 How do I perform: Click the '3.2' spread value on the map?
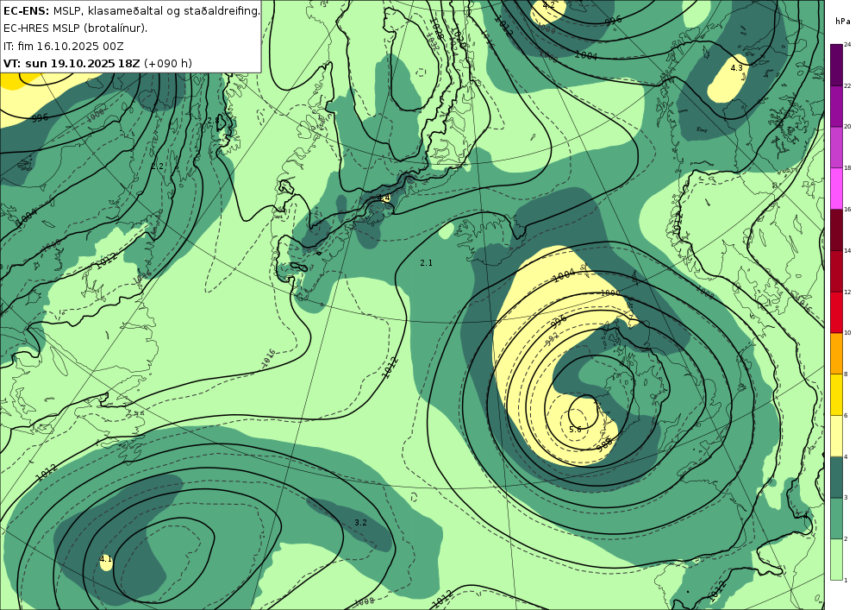[360, 523]
